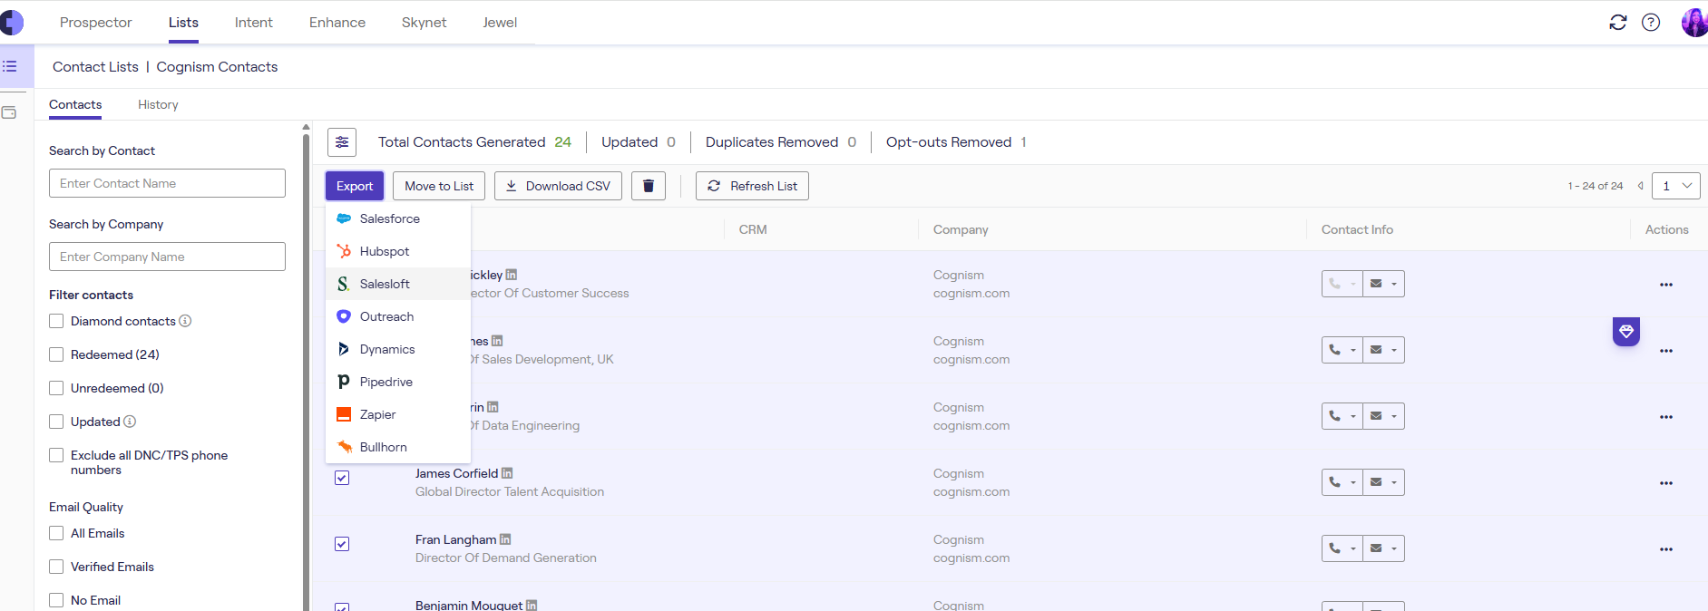The height and width of the screenshot is (611, 1708).
Task: Click the purple diamond badge icon
Action: (1625, 332)
